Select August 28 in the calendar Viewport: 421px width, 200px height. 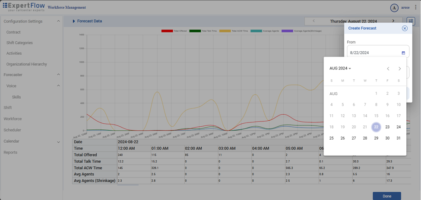(365, 138)
